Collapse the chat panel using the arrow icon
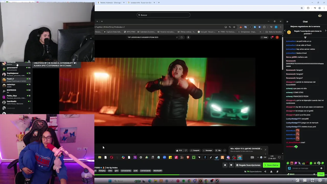 287,22
